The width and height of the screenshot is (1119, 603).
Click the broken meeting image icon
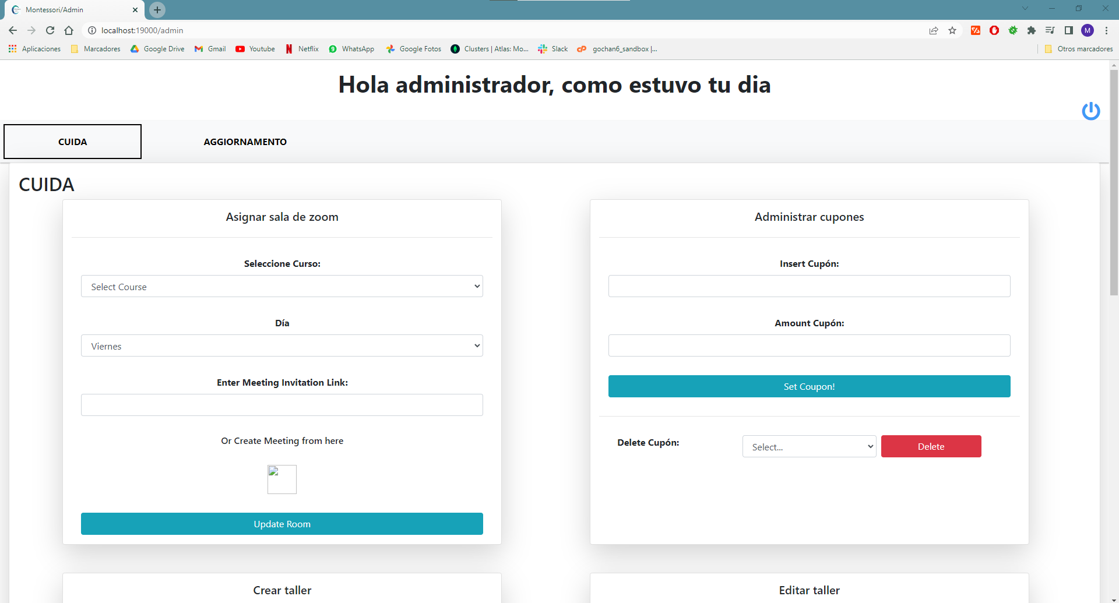(x=282, y=479)
